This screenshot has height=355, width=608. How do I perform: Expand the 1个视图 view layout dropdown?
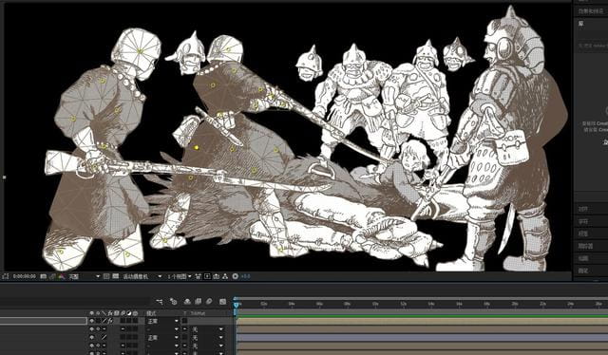point(180,276)
